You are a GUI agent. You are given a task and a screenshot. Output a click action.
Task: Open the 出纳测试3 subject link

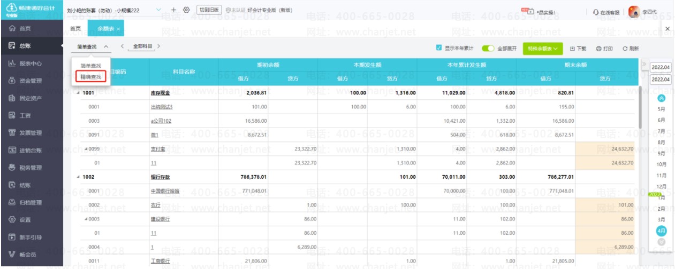click(x=162, y=107)
